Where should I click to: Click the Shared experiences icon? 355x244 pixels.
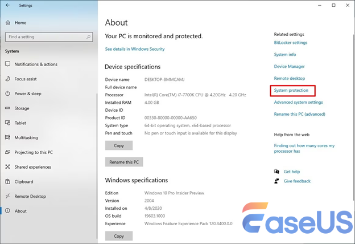pos(8,167)
